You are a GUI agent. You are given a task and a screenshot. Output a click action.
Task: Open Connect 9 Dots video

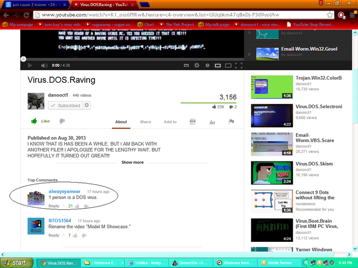point(315,195)
